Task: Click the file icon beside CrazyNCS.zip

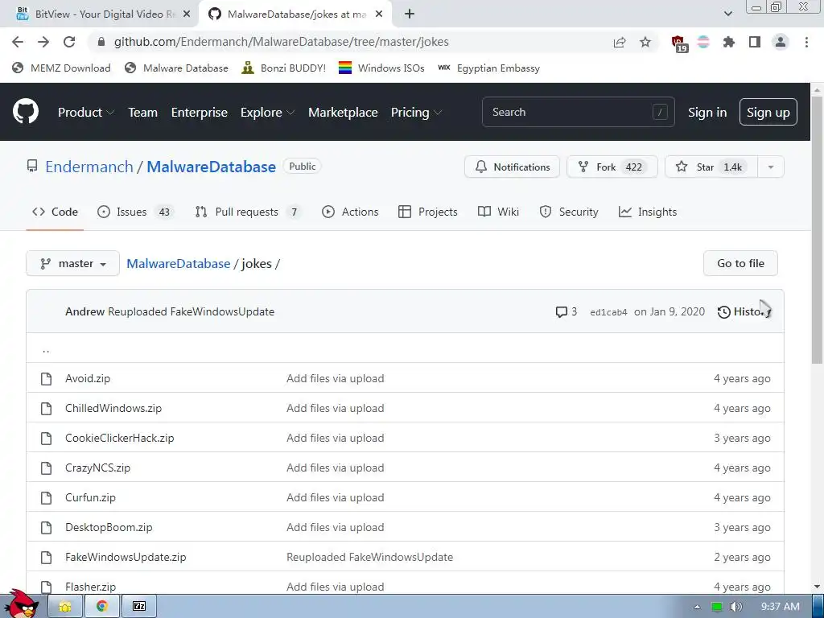Action: click(x=46, y=468)
